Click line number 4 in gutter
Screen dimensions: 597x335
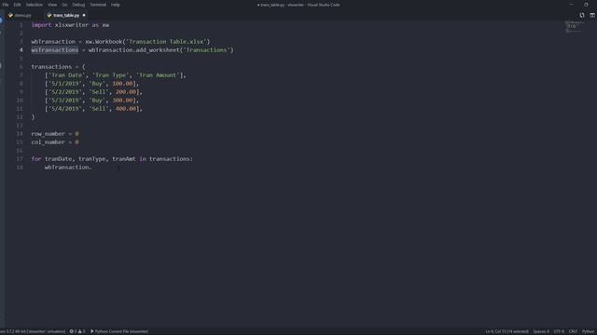[x=21, y=49]
